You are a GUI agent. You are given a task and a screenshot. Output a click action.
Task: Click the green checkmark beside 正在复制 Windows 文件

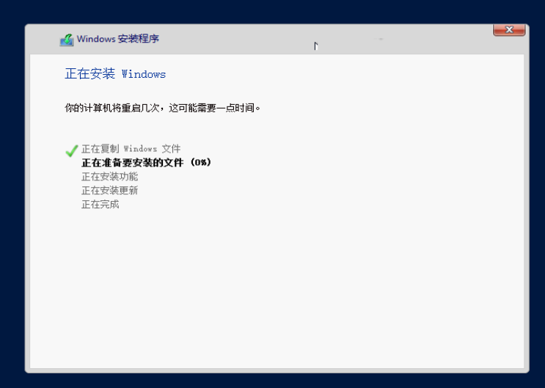(72, 151)
